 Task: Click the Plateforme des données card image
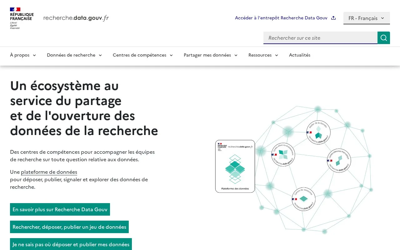pyautogui.click(x=235, y=166)
